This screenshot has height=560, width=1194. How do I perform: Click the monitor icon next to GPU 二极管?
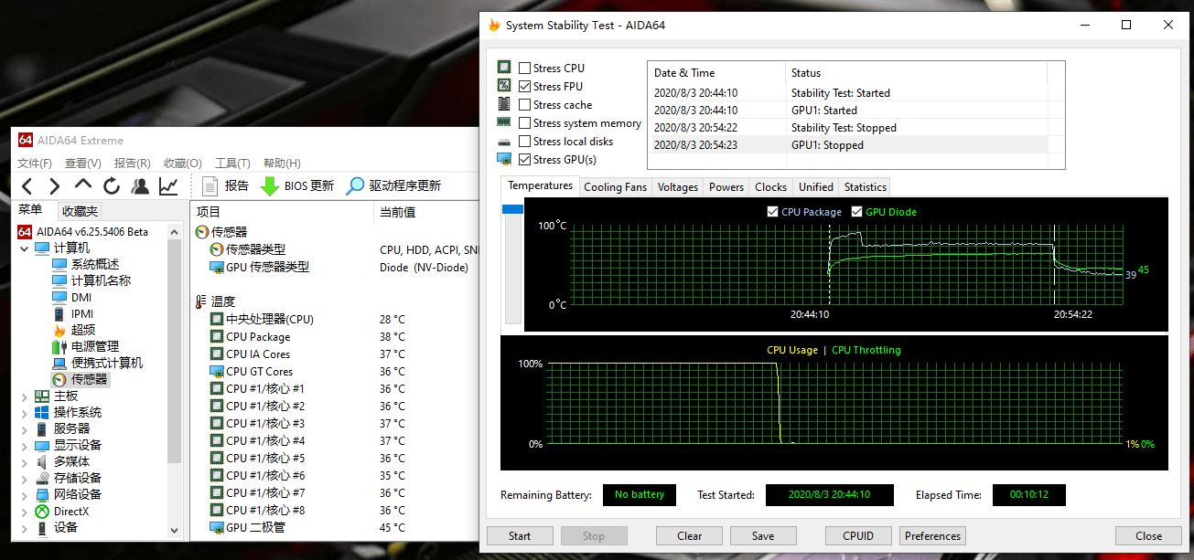217,527
